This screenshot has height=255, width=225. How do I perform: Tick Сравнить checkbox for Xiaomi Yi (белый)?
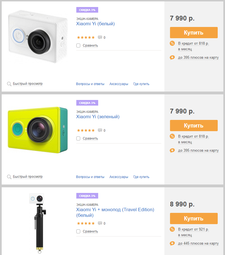[x=78, y=45]
